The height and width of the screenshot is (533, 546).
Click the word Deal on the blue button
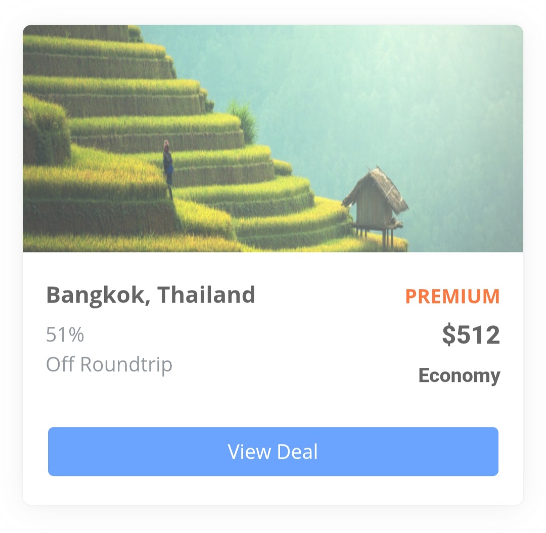point(297,452)
